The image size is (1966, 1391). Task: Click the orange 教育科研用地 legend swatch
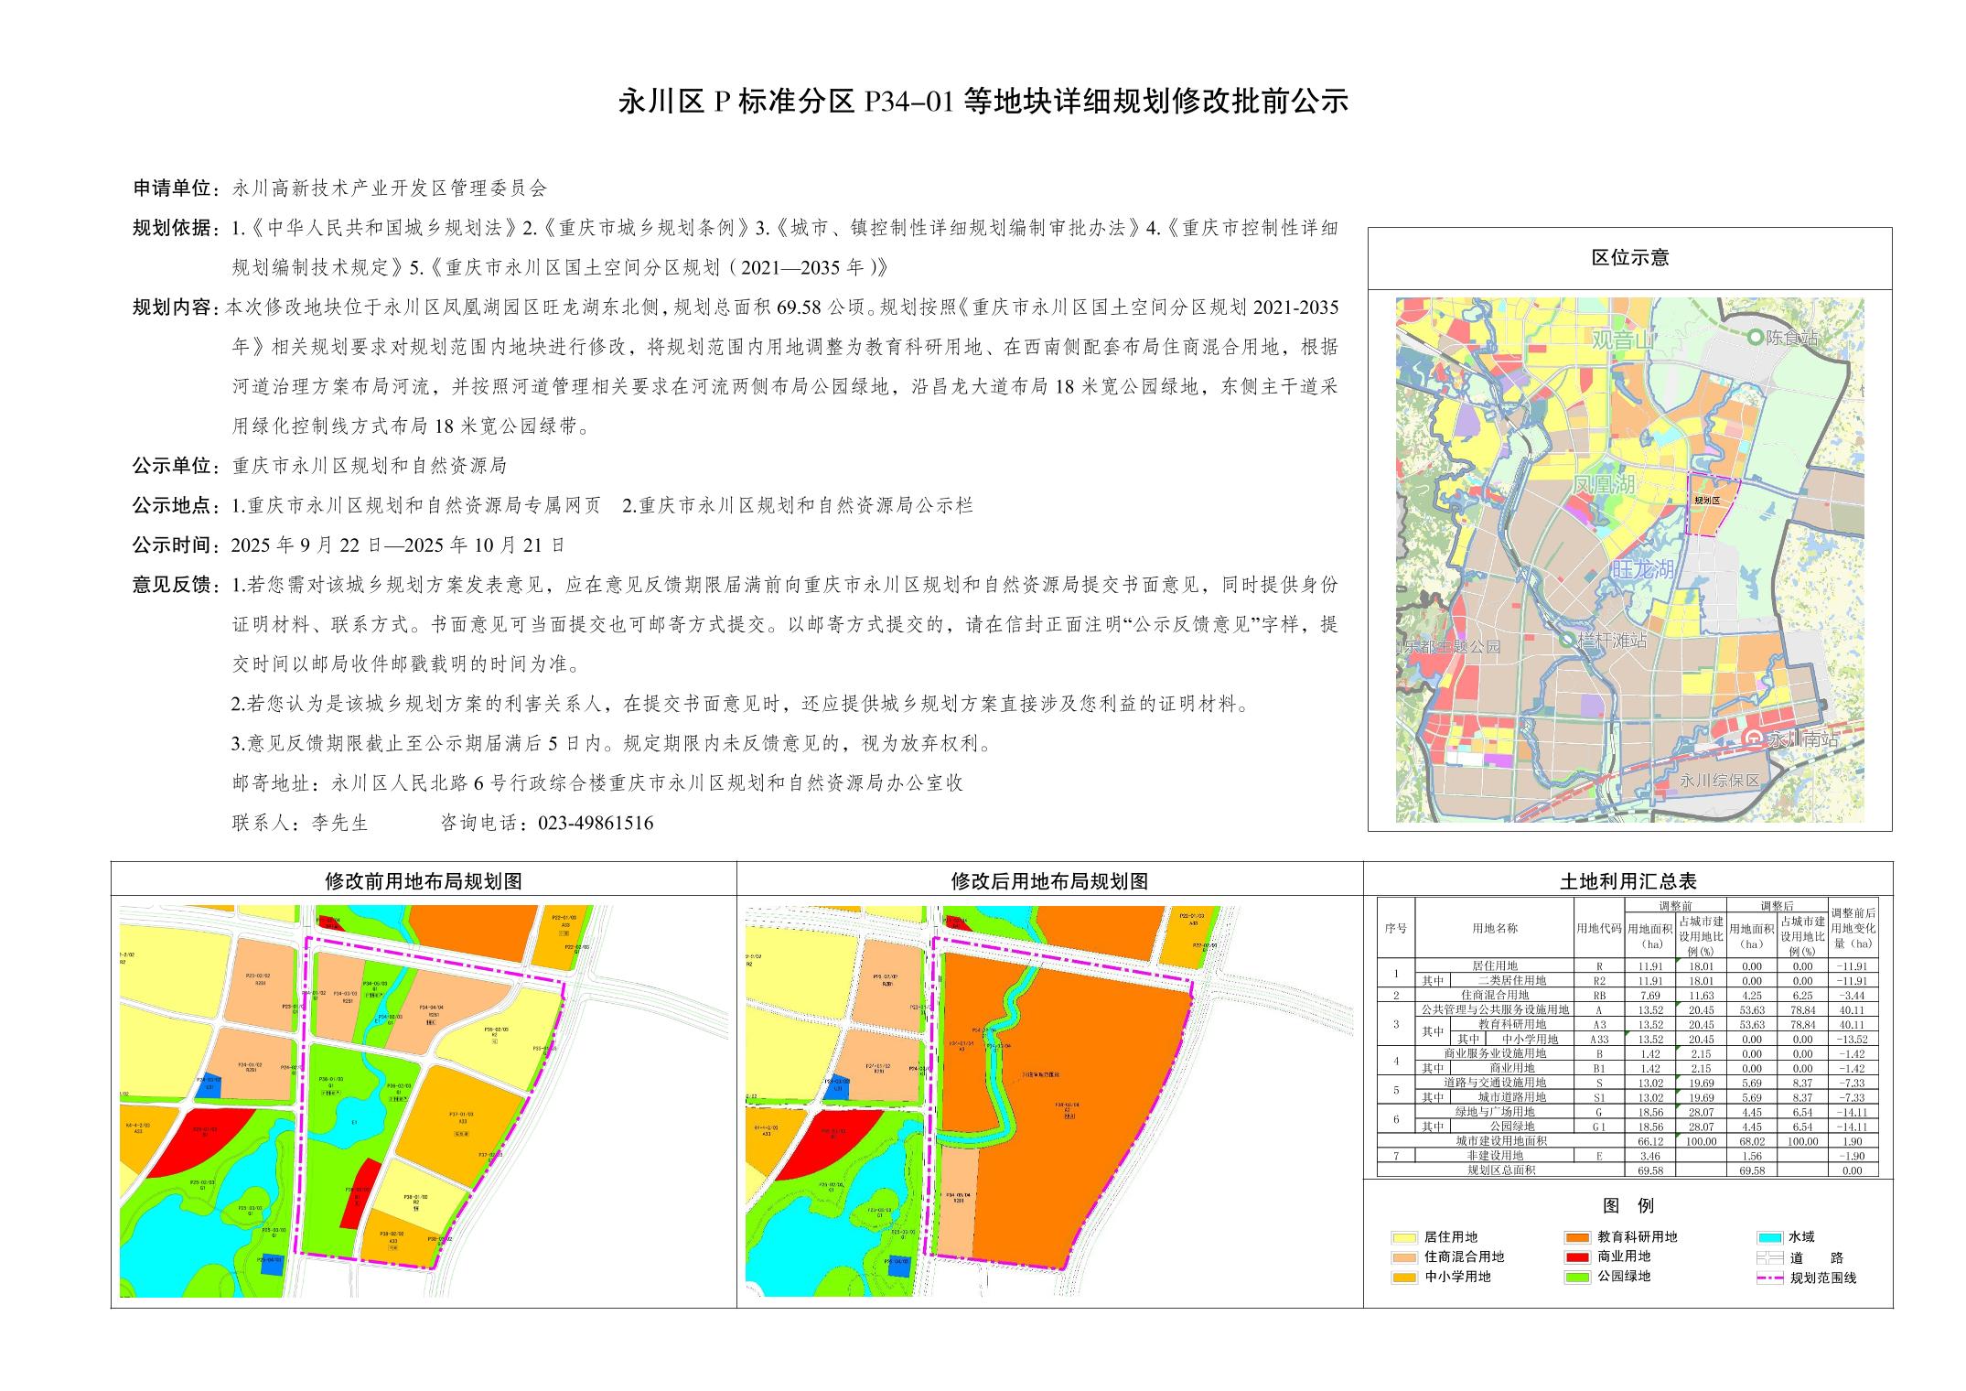[1578, 1237]
